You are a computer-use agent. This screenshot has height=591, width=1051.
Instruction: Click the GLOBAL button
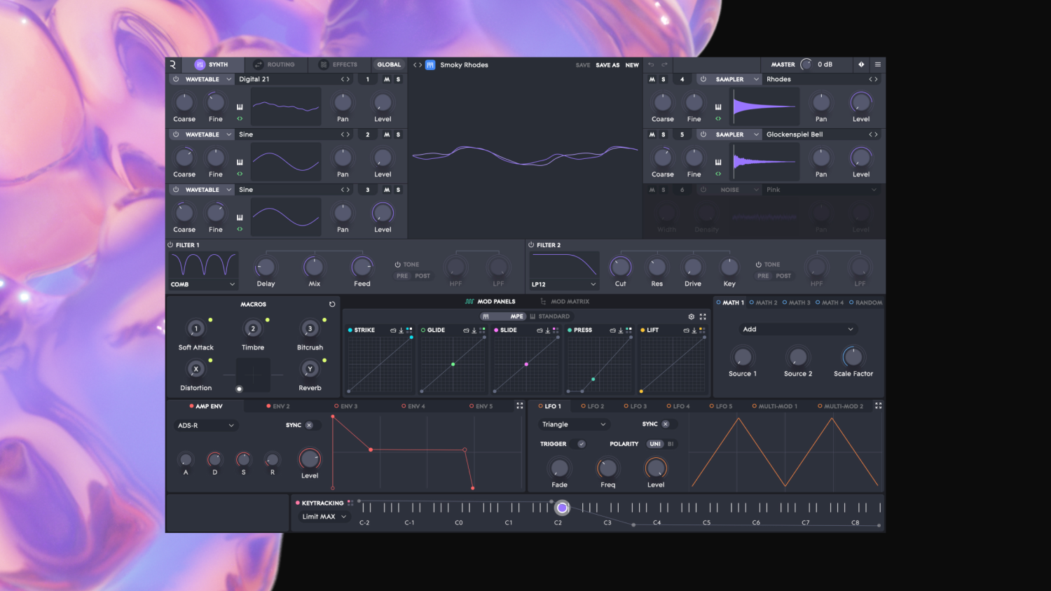tap(389, 64)
